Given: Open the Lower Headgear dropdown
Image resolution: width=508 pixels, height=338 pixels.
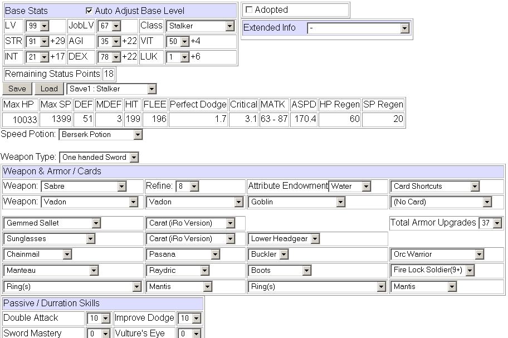Looking at the screenshot, I should tap(284, 239).
